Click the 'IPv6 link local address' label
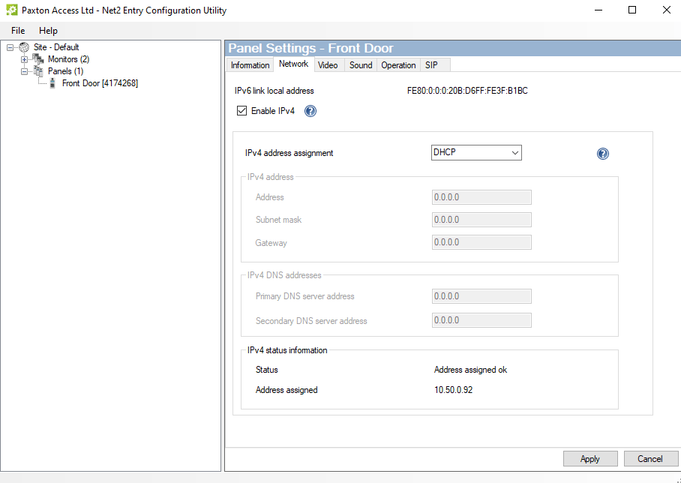The image size is (681, 483). pyautogui.click(x=274, y=91)
